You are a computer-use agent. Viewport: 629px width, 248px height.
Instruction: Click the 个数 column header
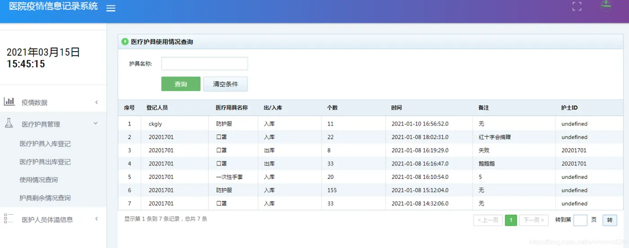[x=332, y=108]
